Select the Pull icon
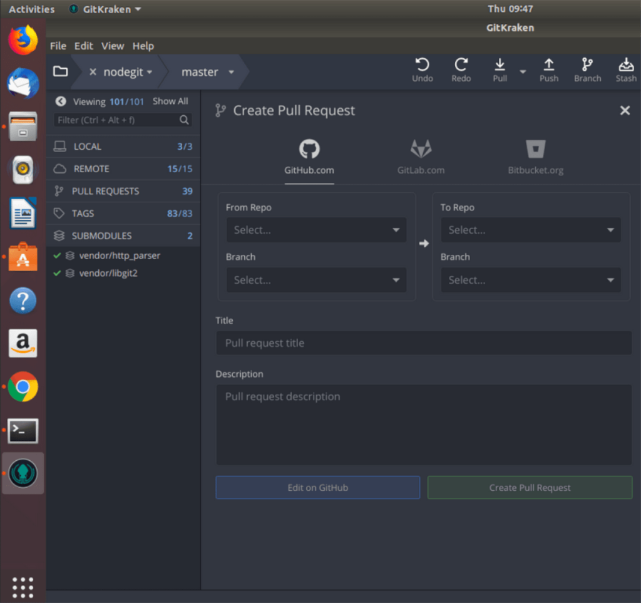This screenshot has width=641, height=603. [500, 69]
